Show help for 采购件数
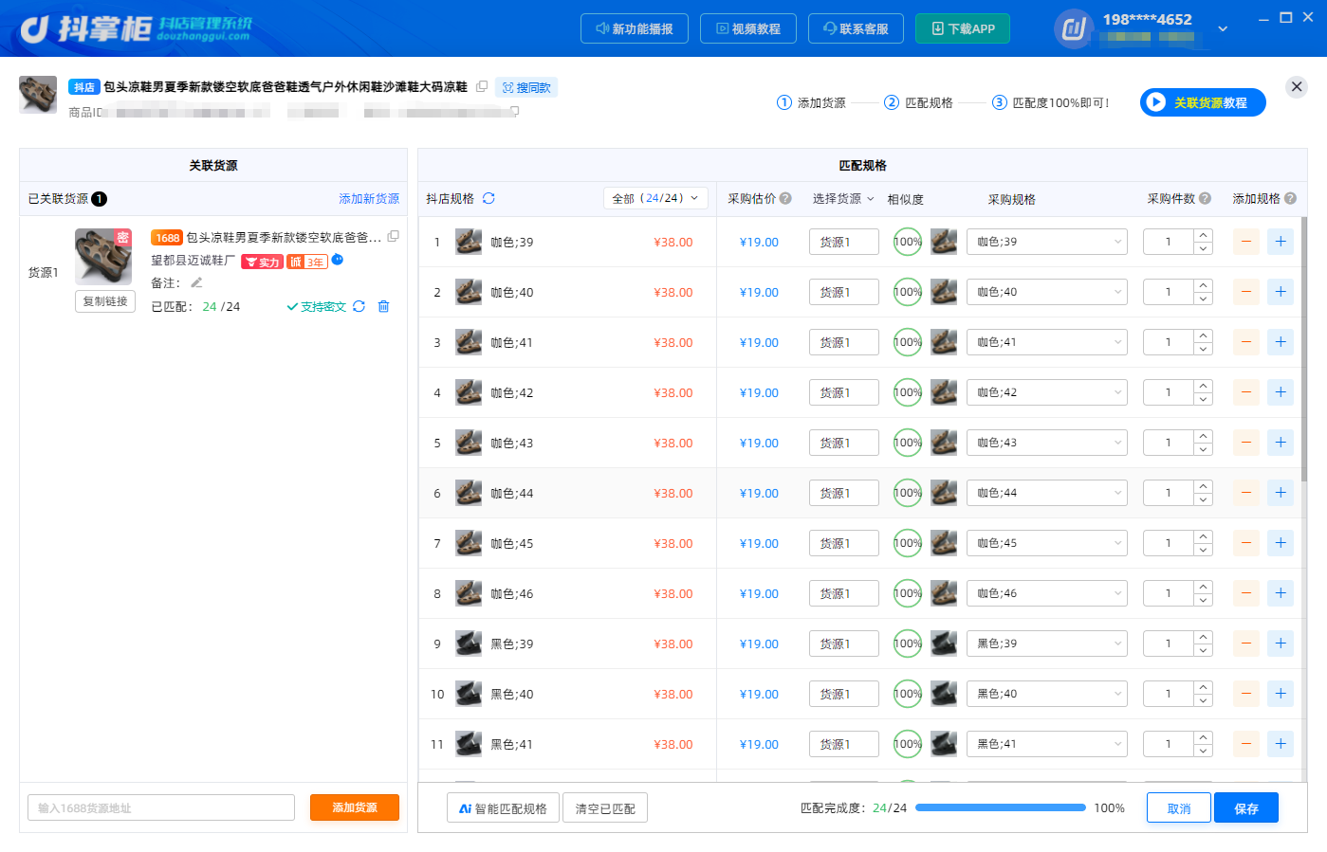 click(1205, 198)
